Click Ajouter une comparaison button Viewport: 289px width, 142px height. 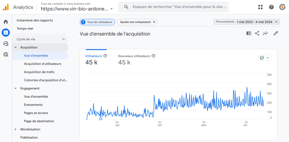(x=137, y=22)
